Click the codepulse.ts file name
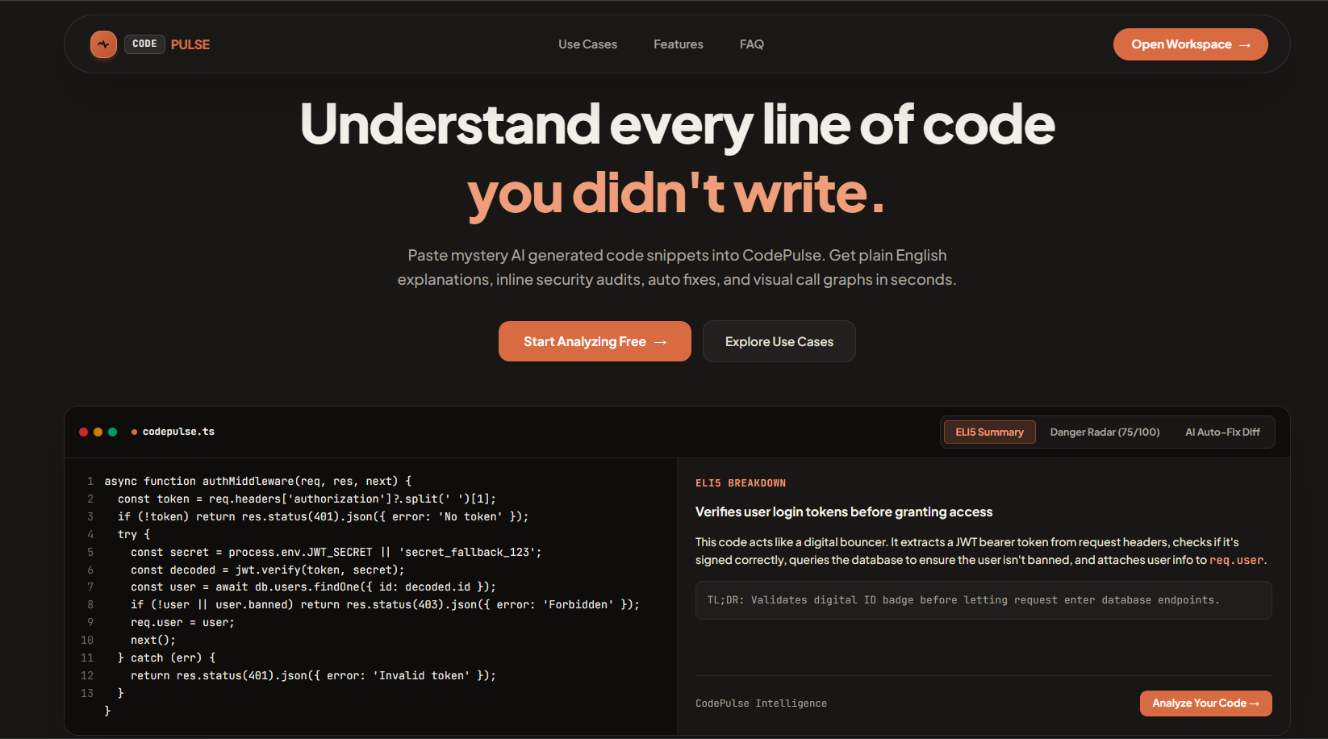The width and height of the screenshot is (1328, 739). click(x=178, y=432)
